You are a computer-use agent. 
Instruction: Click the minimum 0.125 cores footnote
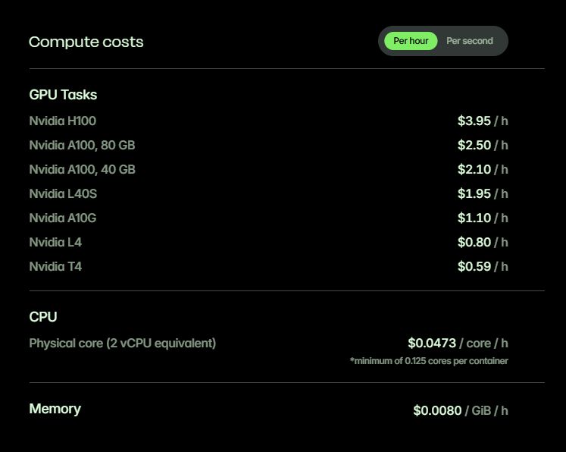point(429,361)
